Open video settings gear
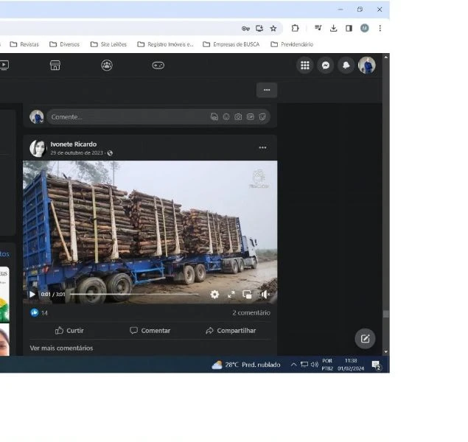This screenshot has height=442, width=468. coord(214,295)
